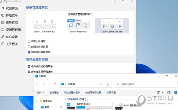Collapse the 设备和驱动器 (3) group
Image resolution: width=178 pixels, height=110 pixels.
[65, 99]
